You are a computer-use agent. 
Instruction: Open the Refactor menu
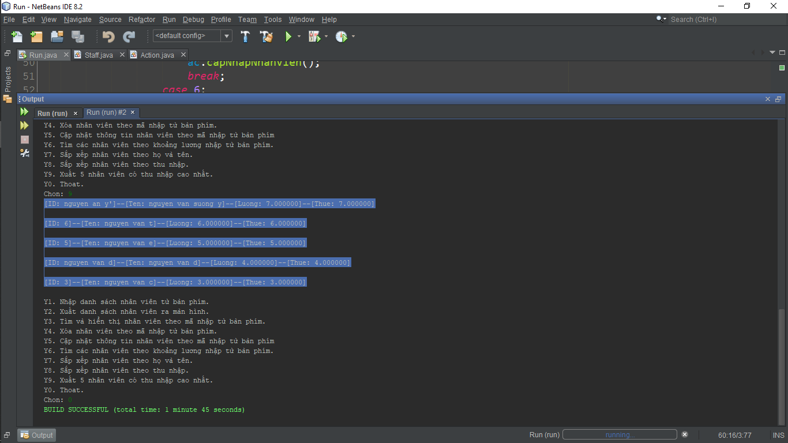141,19
